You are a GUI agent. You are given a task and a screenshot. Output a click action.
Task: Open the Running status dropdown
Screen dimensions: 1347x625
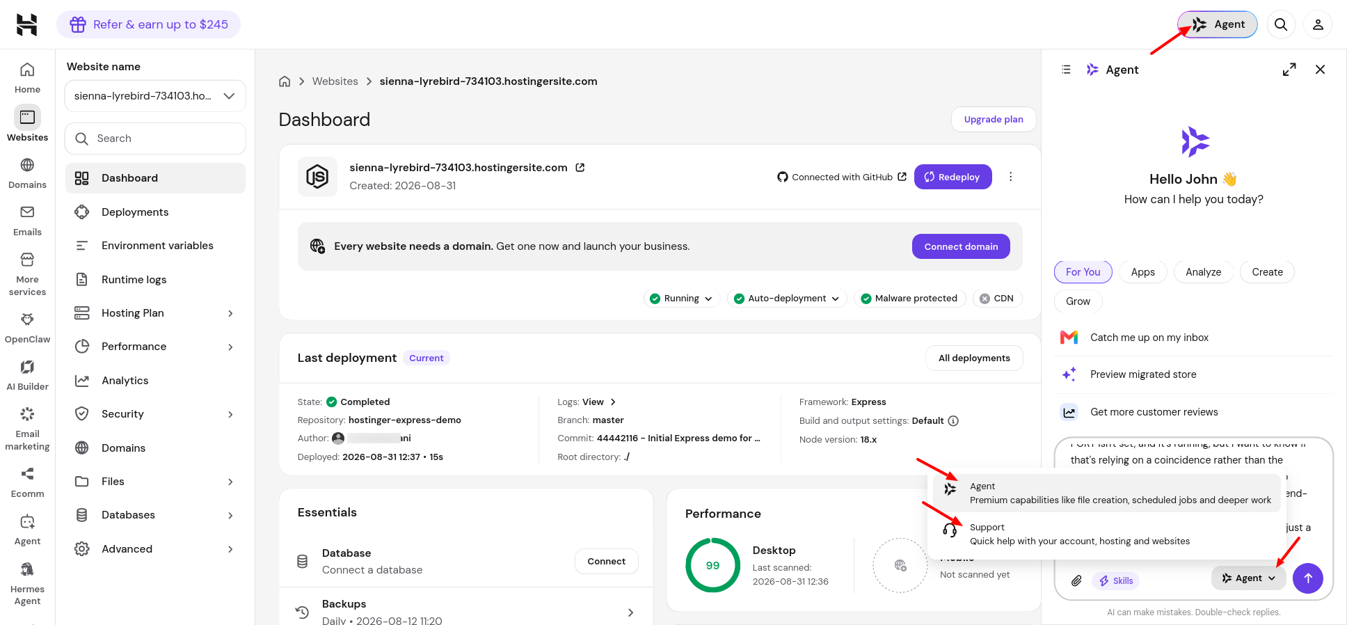681,299
